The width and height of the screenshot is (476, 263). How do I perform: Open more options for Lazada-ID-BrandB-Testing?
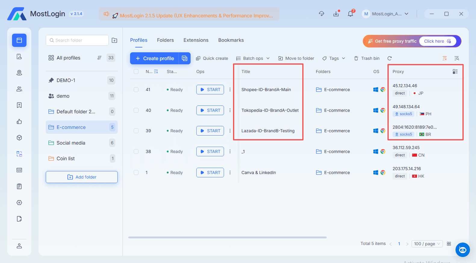(x=230, y=131)
